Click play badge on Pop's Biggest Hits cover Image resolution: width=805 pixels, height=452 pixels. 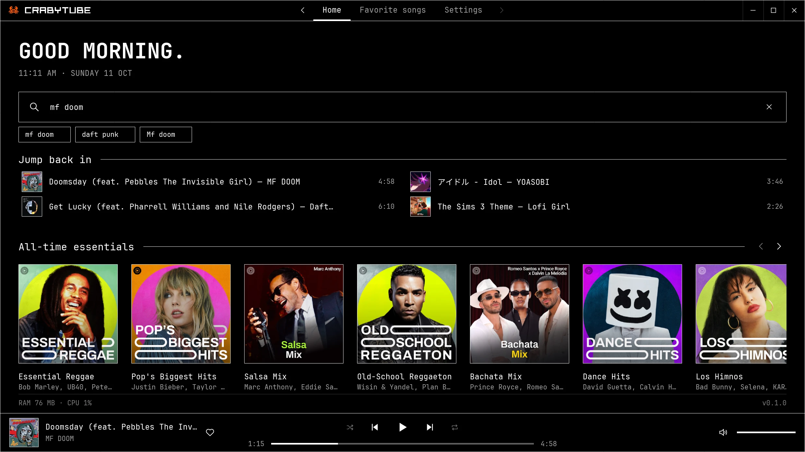[x=138, y=270]
